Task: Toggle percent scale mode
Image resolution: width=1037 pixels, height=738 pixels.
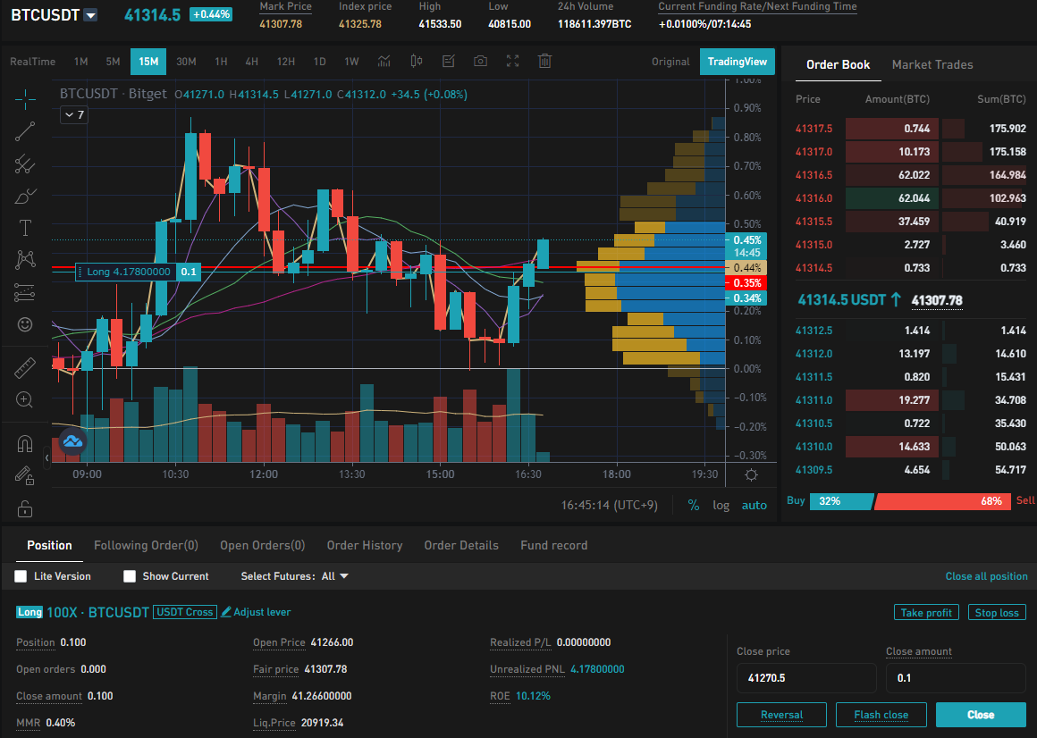Action: pos(694,506)
